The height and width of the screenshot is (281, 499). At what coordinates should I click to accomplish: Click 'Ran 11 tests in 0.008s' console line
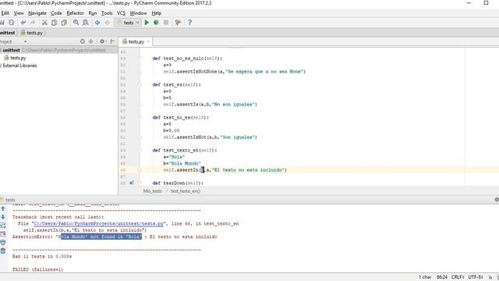point(42,257)
